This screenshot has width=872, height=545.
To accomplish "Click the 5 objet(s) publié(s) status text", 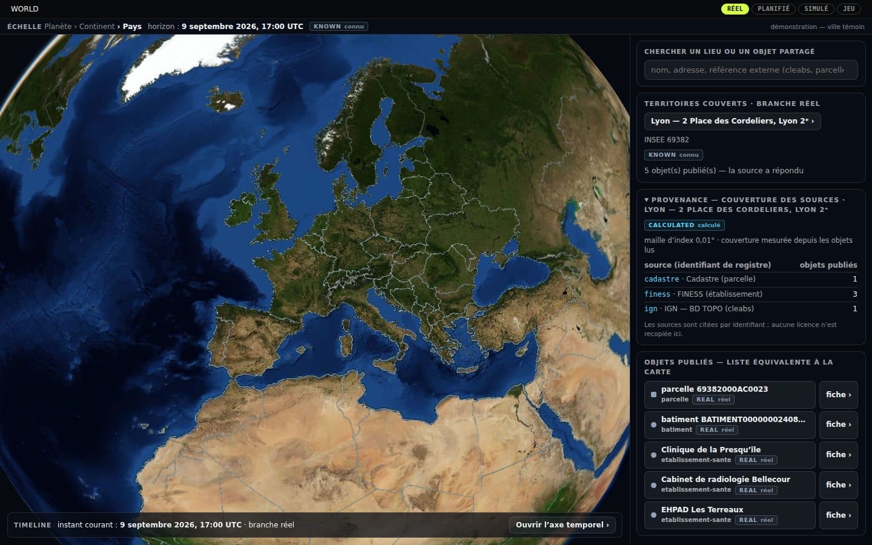I will point(724,171).
